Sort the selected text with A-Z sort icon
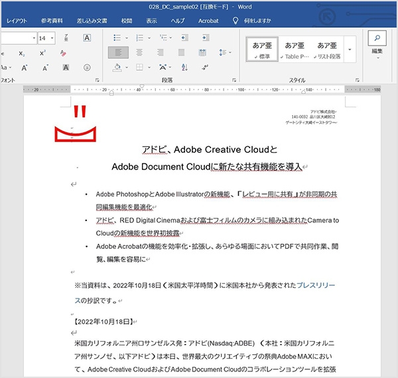The width and height of the screenshot is (398, 378). (185, 67)
